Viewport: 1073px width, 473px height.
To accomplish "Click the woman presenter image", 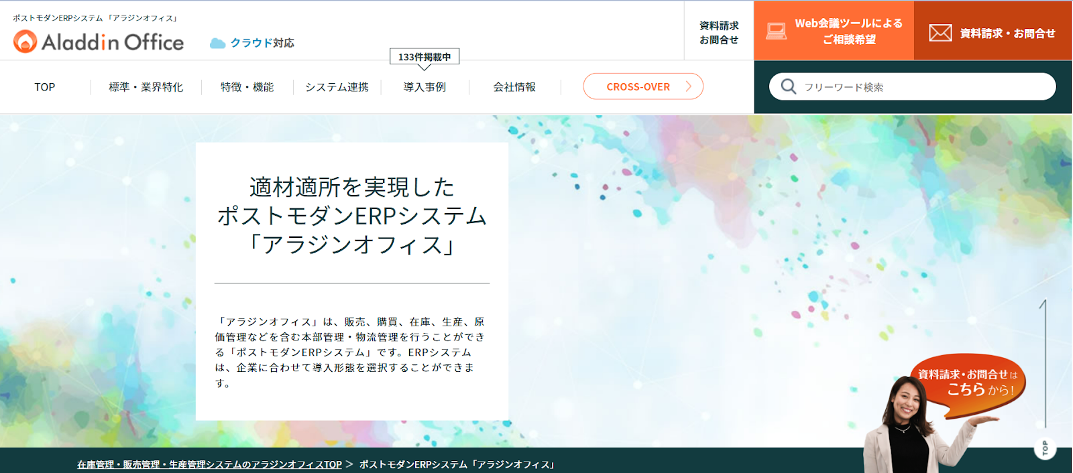I will 912,425.
